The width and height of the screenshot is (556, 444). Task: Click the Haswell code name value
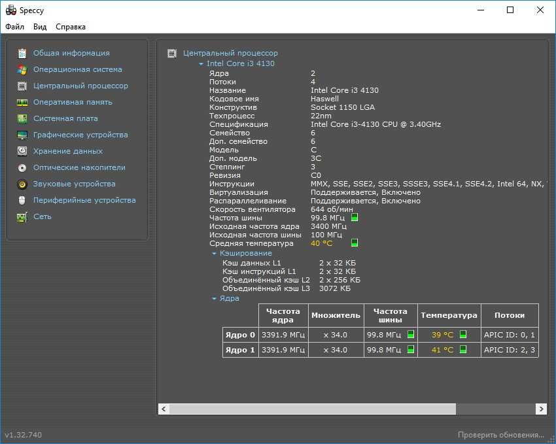tap(324, 99)
